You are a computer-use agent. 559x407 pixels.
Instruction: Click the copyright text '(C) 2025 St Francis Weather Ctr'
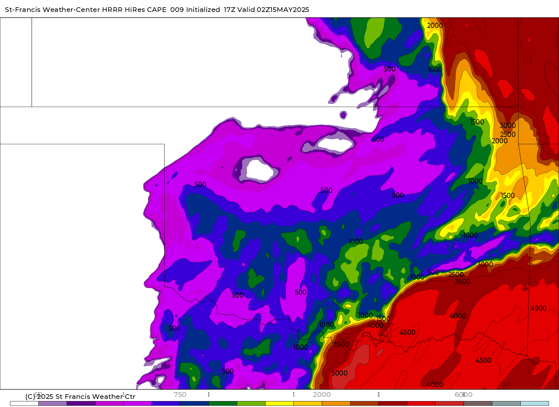click(x=80, y=397)
